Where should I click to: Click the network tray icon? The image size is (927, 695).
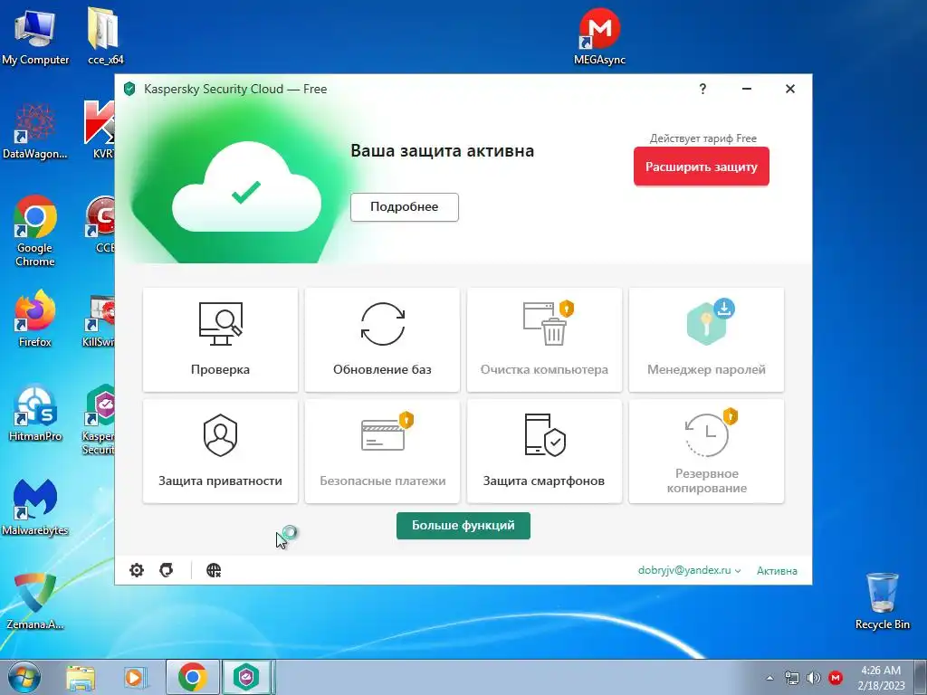pos(791,678)
